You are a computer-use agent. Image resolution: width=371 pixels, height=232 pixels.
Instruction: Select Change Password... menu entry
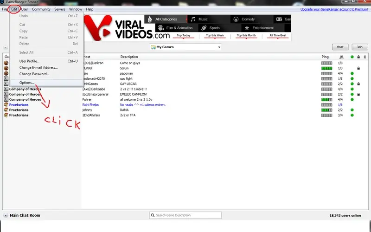pos(47,74)
